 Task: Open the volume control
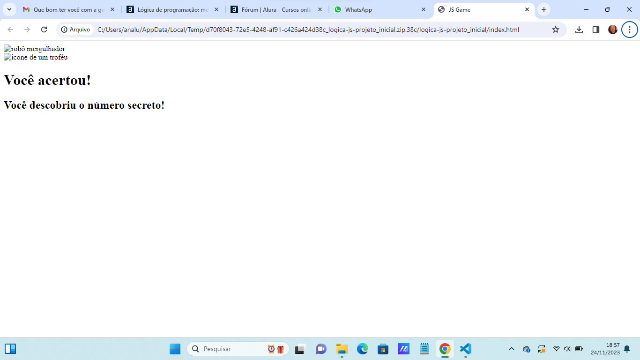(x=567, y=349)
